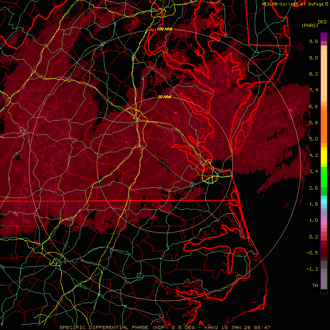Select the 5.0 legend value
The height and width of the screenshot is (330, 330).
313,139
